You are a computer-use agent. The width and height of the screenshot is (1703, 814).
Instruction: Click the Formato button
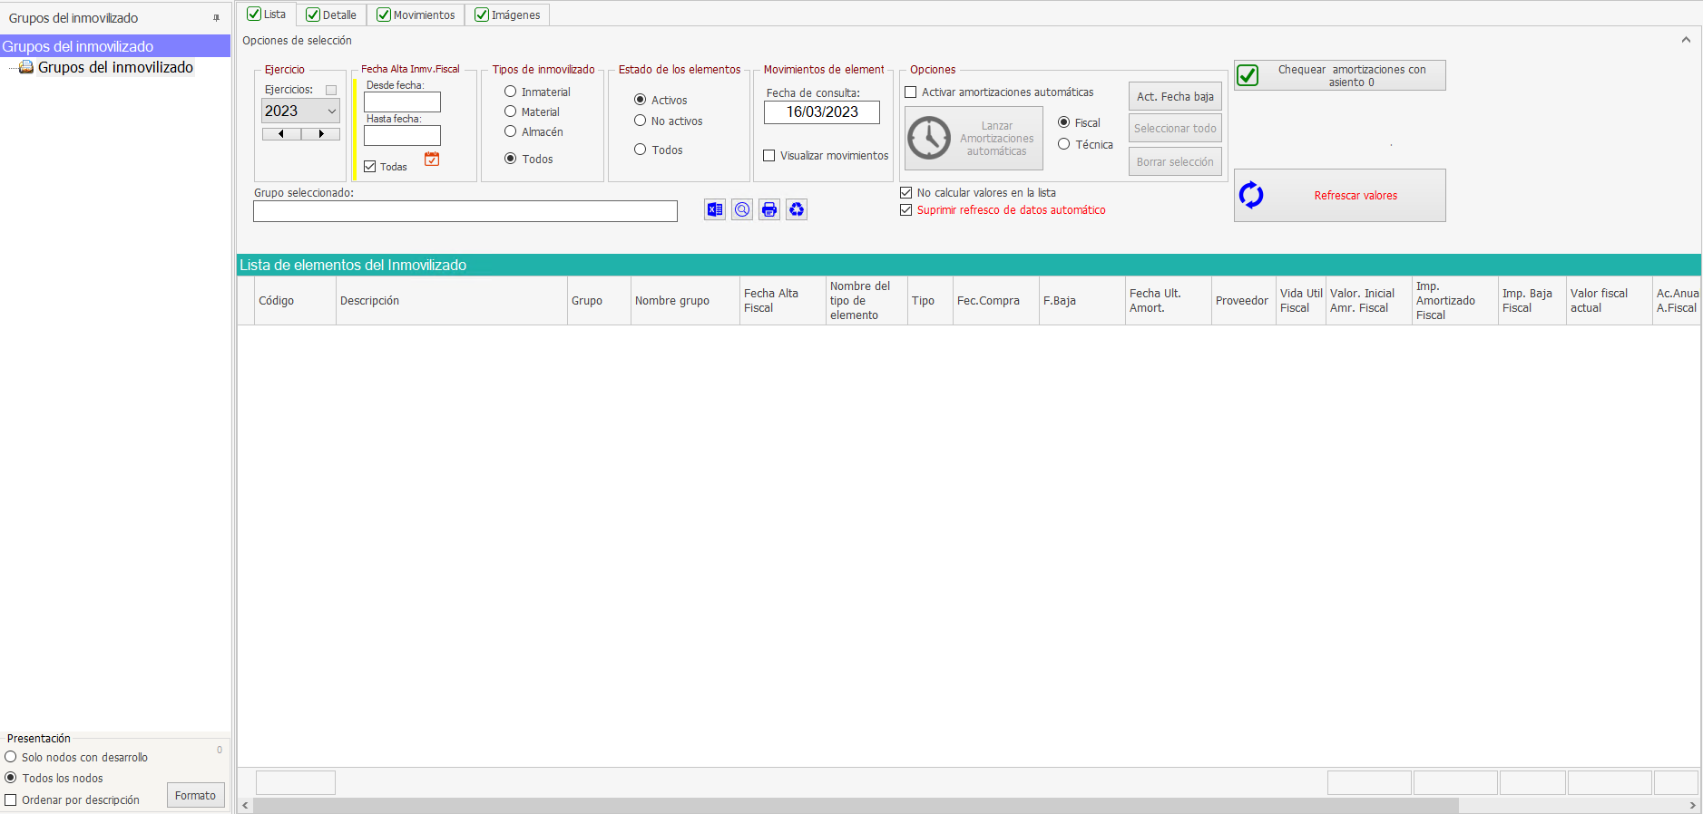195,796
